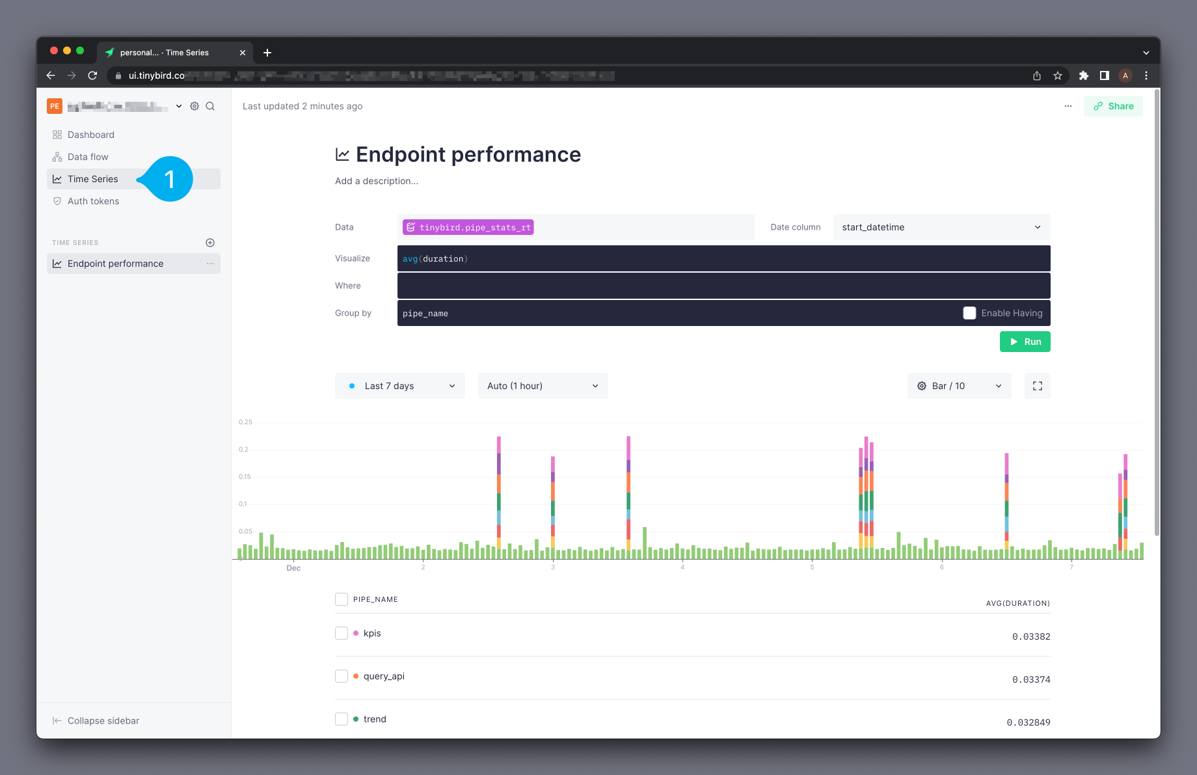1197x775 pixels.
Task: Open Chrome profile avatar A
Action: click(x=1125, y=75)
